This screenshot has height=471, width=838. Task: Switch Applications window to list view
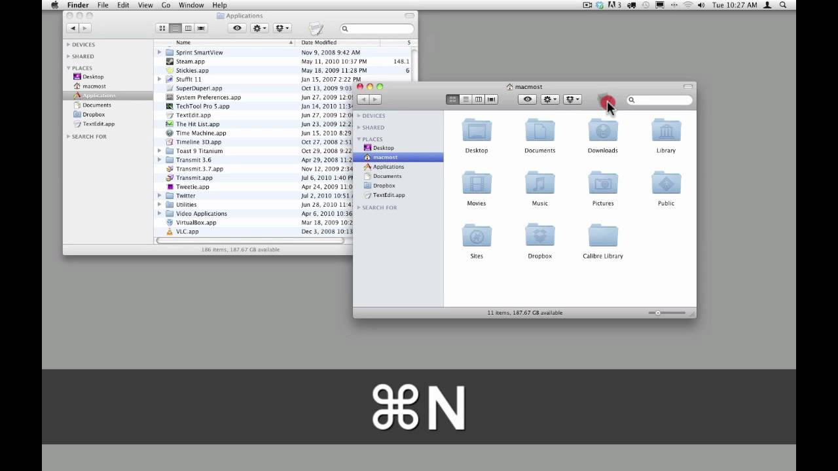tap(175, 28)
